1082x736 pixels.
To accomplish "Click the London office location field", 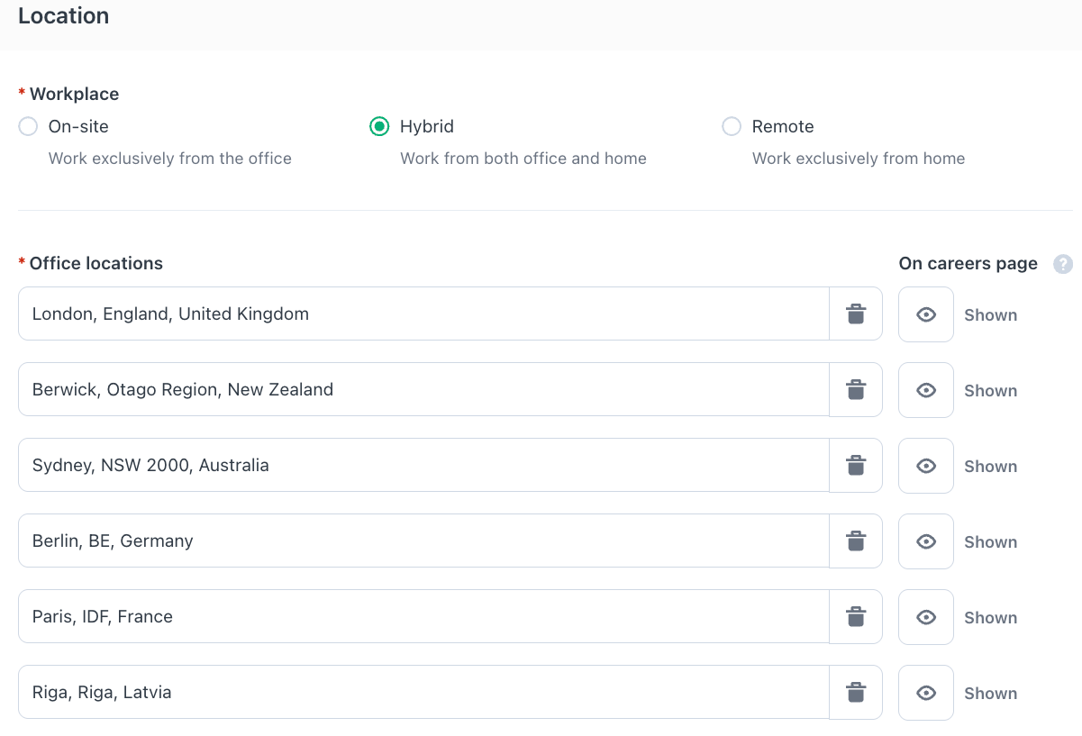I will [423, 313].
